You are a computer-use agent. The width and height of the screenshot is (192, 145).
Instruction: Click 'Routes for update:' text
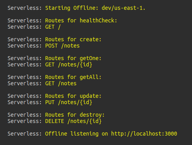tap(73, 96)
